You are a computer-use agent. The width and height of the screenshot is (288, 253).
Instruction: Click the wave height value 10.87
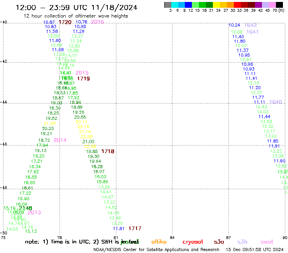49,22
